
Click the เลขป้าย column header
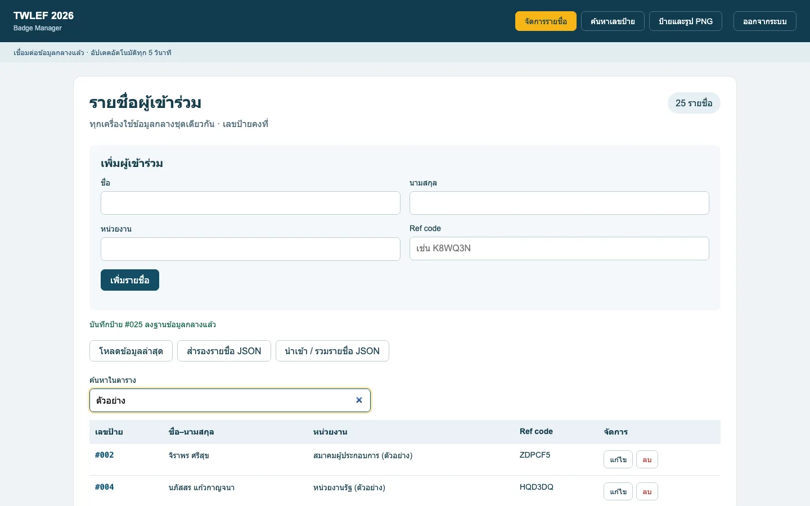tap(109, 432)
